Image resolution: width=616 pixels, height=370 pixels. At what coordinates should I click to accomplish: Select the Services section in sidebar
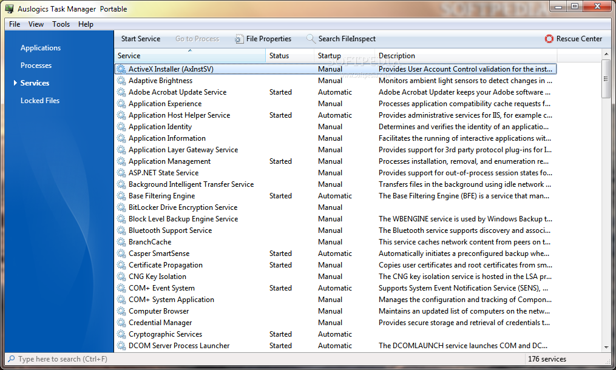point(35,83)
